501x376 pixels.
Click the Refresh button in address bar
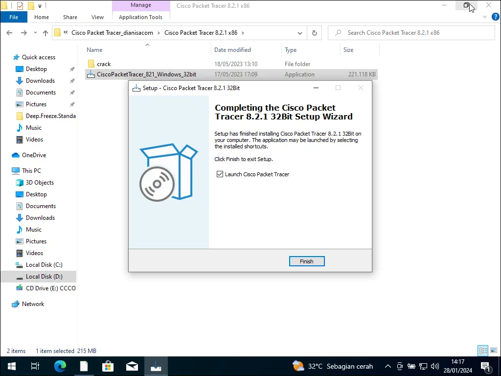tap(315, 33)
